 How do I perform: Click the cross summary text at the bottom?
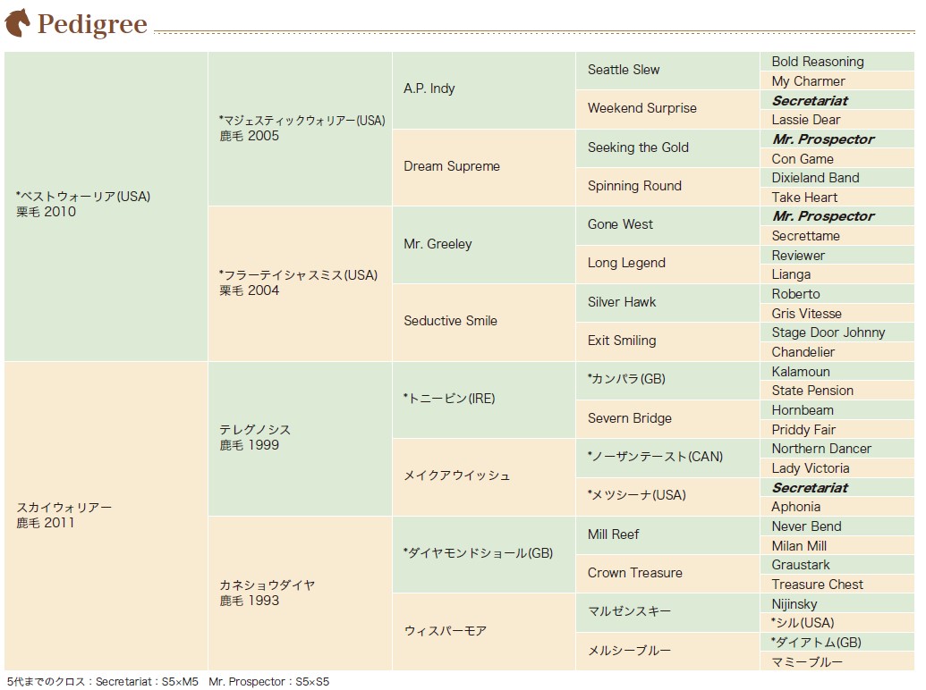click(x=168, y=682)
